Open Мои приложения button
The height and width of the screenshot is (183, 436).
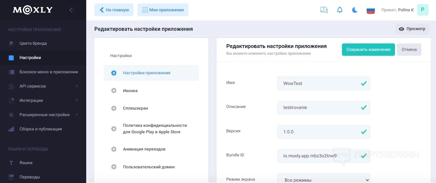coord(163,10)
